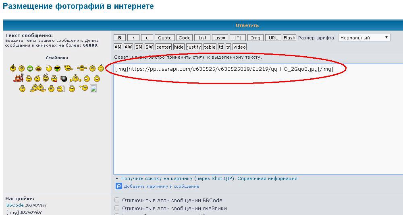
Task: Open 'Получить ссылку на картинку' link
Action: coord(179,178)
